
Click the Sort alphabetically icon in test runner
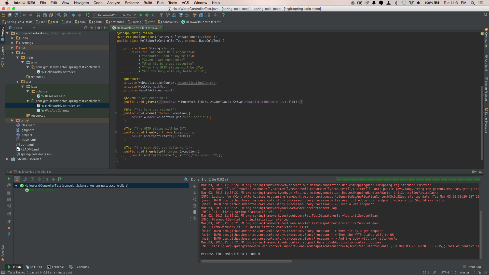coord(25,179)
